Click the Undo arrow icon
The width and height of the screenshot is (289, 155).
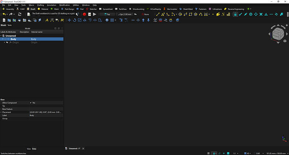pyautogui.click(x=4, y=14)
